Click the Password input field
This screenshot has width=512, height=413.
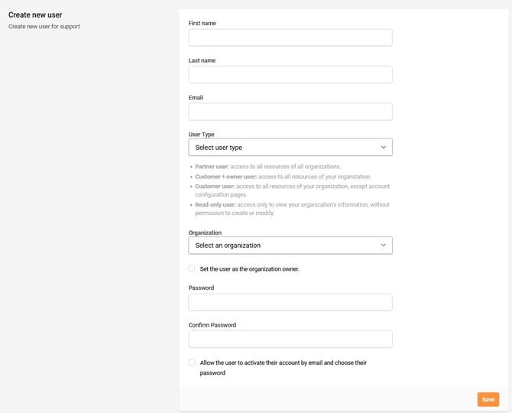(x=290, y=302)
